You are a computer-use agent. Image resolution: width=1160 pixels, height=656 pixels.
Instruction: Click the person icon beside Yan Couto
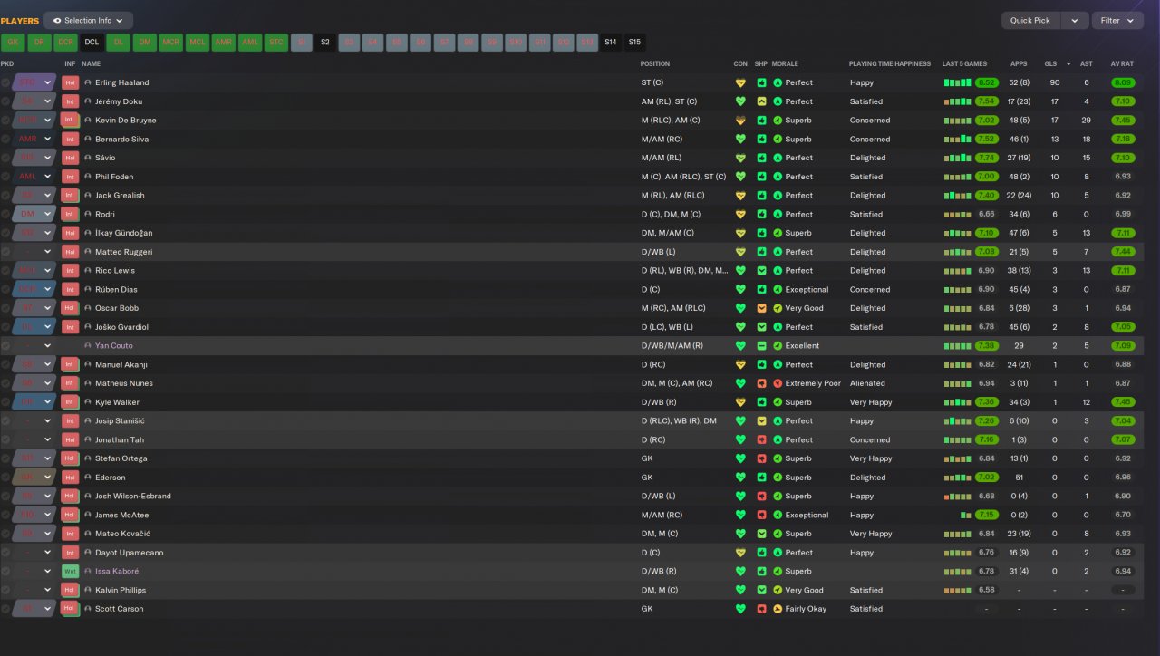tap(88, 346)
